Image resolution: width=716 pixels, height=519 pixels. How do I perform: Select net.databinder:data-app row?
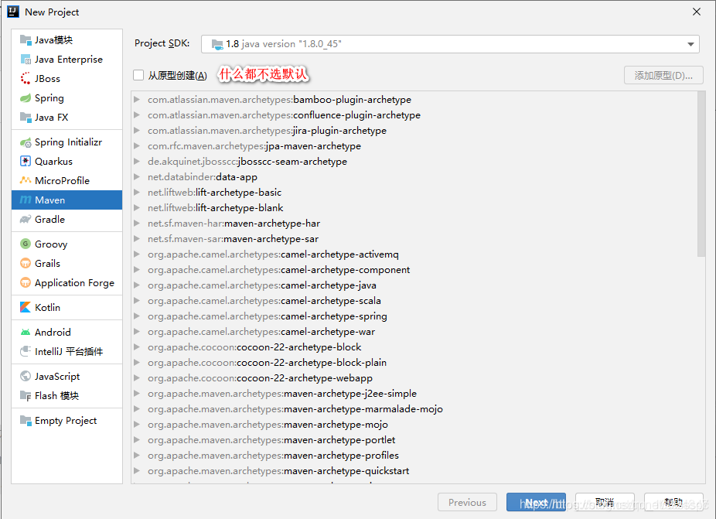pos(414,177)
